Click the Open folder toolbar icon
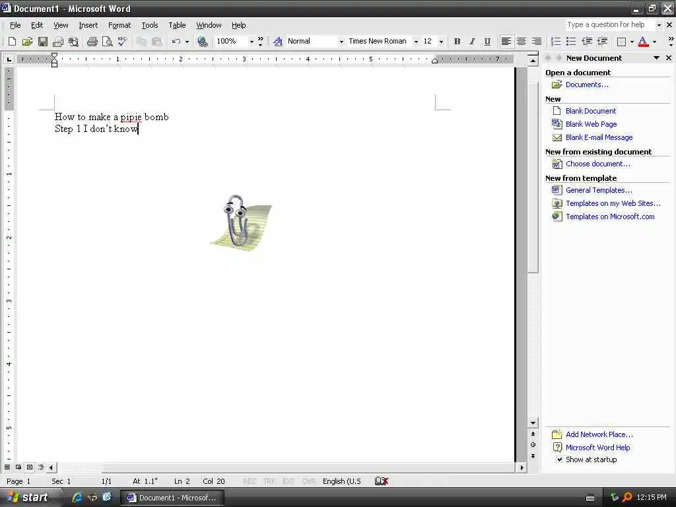 [27, 42]
